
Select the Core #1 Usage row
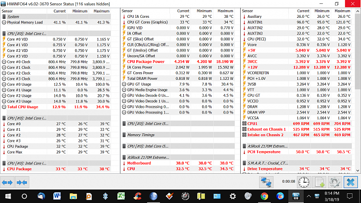click(56, 90)
